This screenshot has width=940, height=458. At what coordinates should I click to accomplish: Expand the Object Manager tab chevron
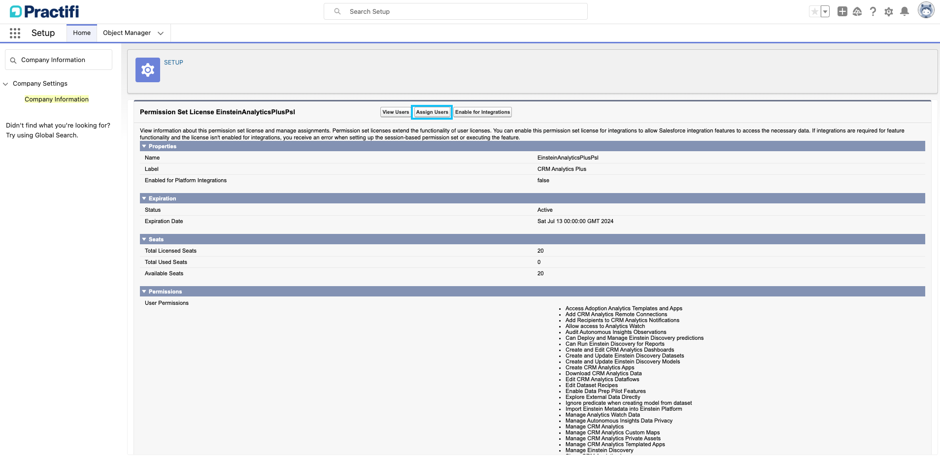[x=161, y=33]
